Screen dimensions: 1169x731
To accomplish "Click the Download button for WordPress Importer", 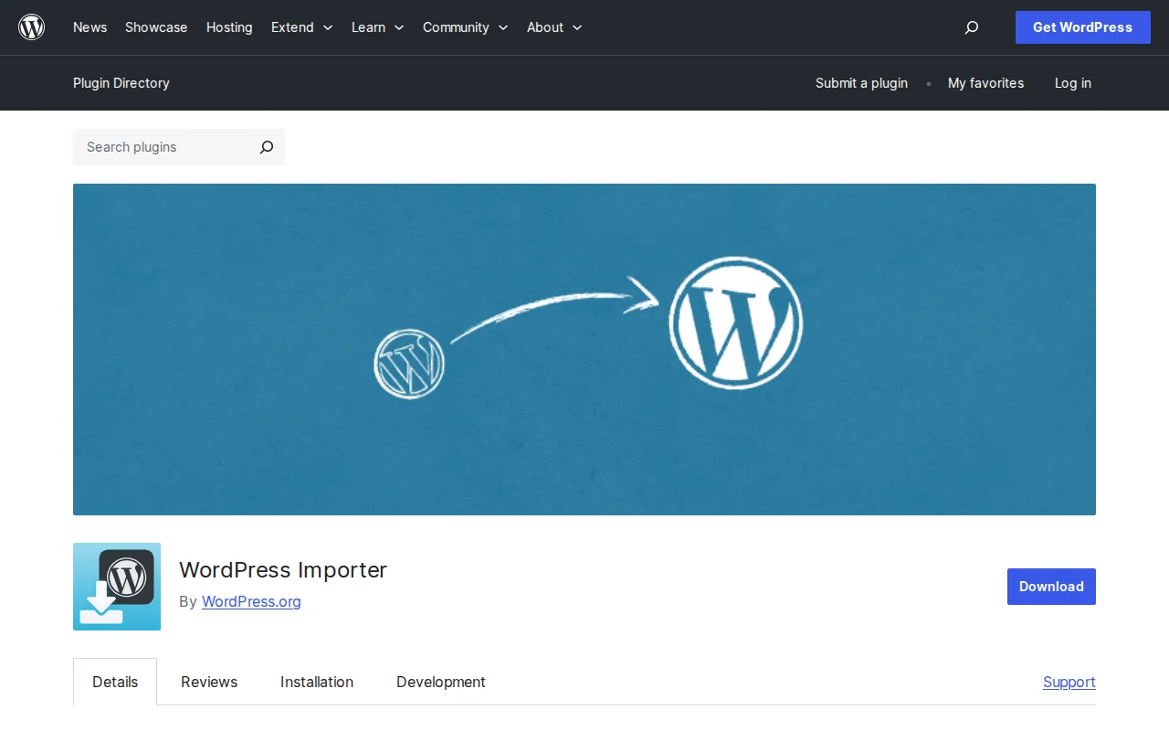I will coord(1050,586).
